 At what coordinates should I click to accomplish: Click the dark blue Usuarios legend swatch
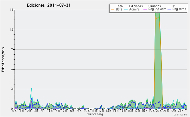pyautogui.click(x=145, y=6)
